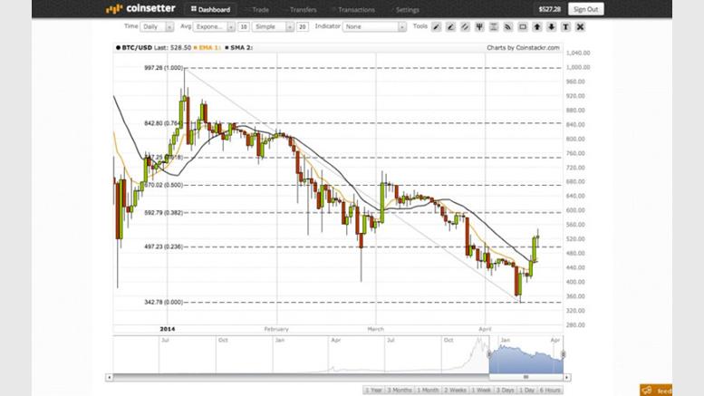This screenshot has width=704, height=396.
Task: Select the up arrow marker tool
Action: (x=536, y=27)
